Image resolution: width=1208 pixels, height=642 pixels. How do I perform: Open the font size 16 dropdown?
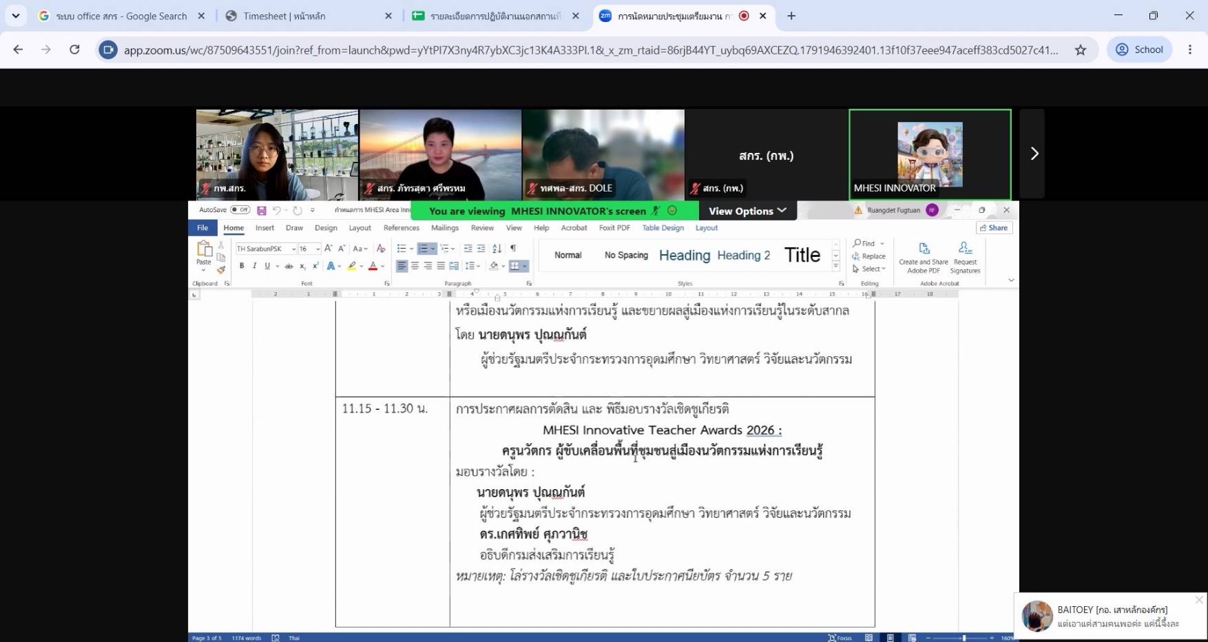[317, 249]
